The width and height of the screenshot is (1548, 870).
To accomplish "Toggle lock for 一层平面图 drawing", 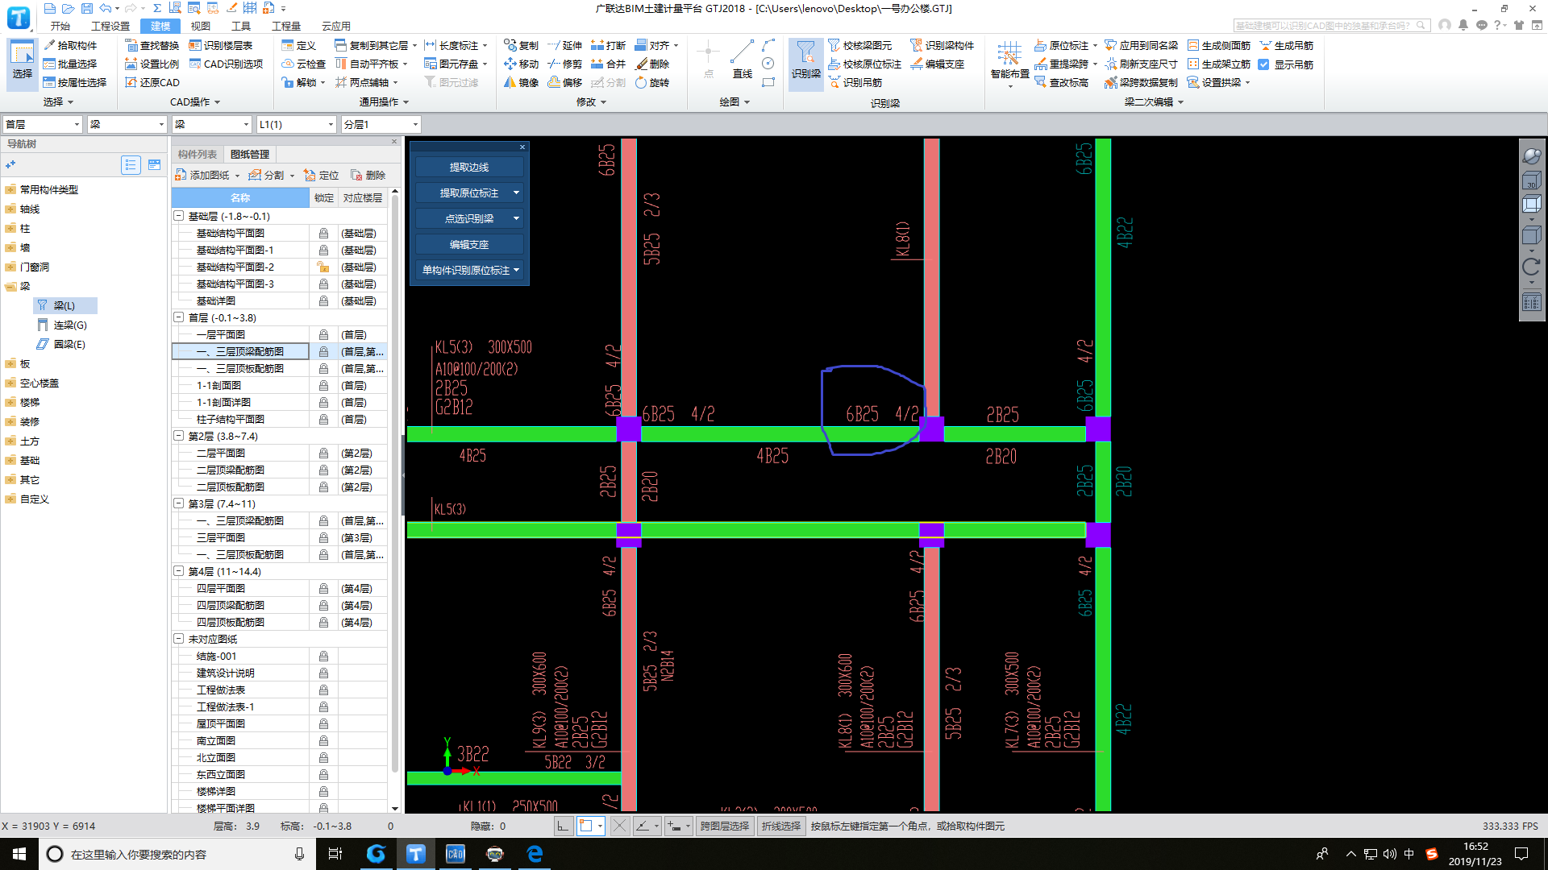I will (323, 335).
